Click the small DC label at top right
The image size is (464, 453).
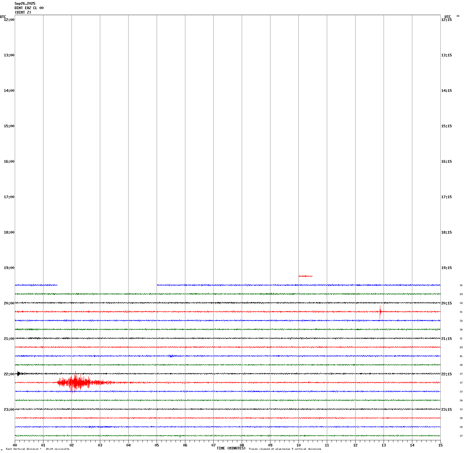click(x=458, y=16)
